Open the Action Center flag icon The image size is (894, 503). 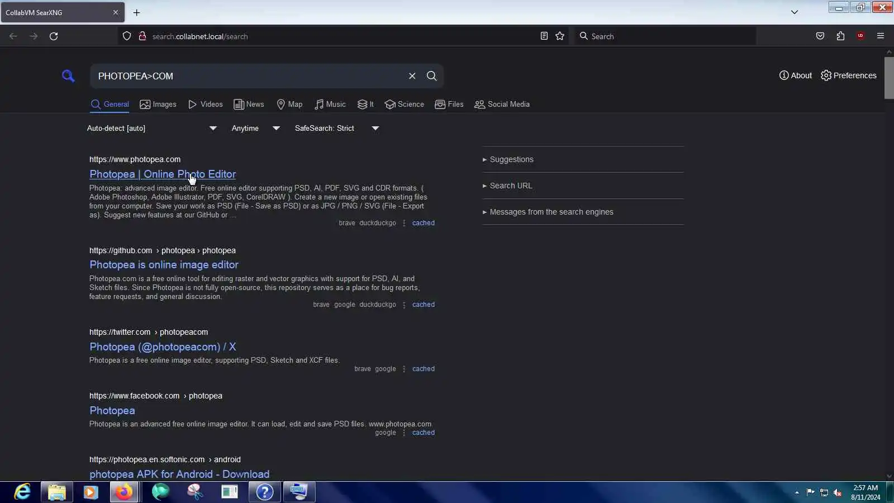810,492
